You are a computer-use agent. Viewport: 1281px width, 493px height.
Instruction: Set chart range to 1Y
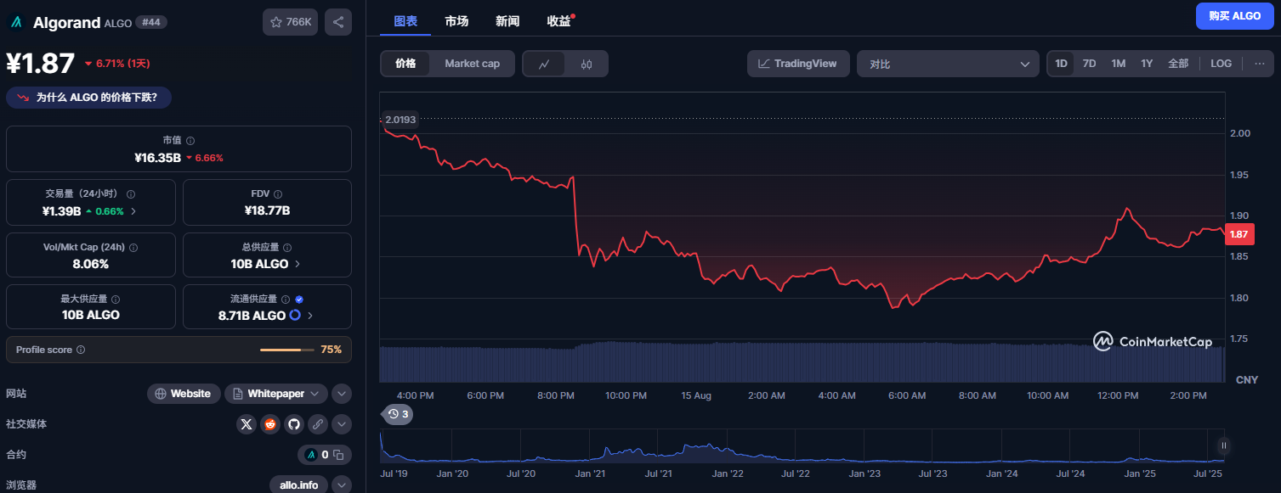1147,64
